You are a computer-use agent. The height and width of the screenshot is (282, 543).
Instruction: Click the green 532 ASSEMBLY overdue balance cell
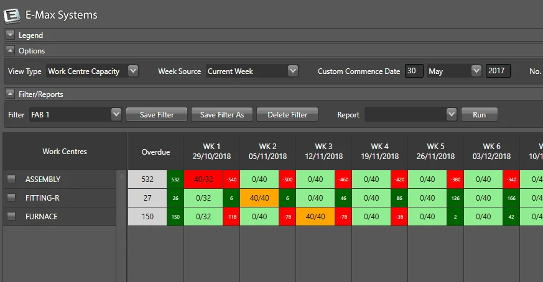click(175, 180)
